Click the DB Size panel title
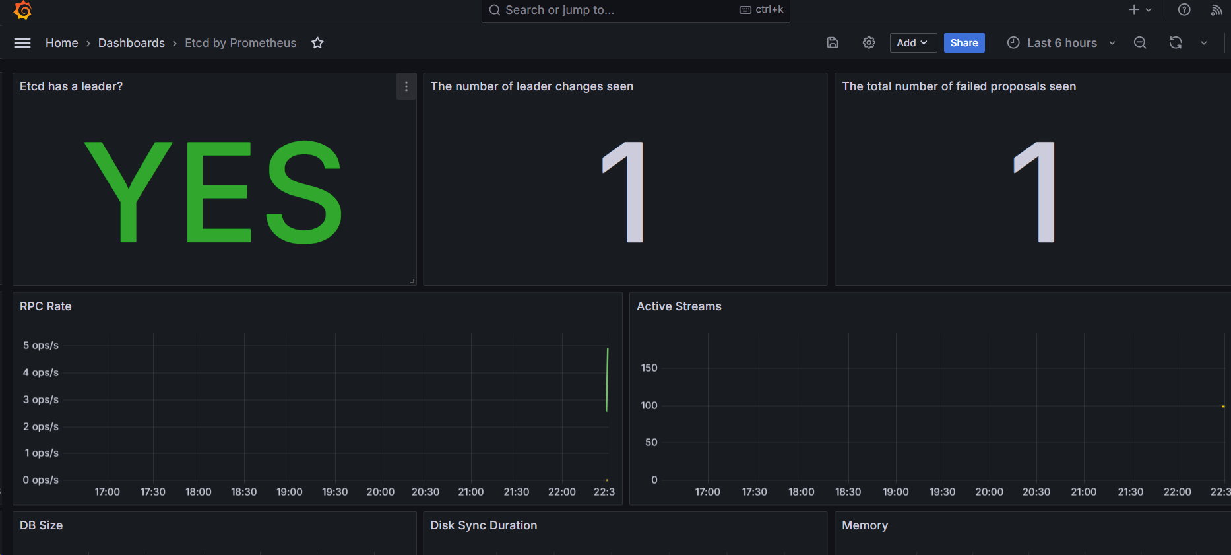Viewport: 1231px width, 555px height. 41,525
